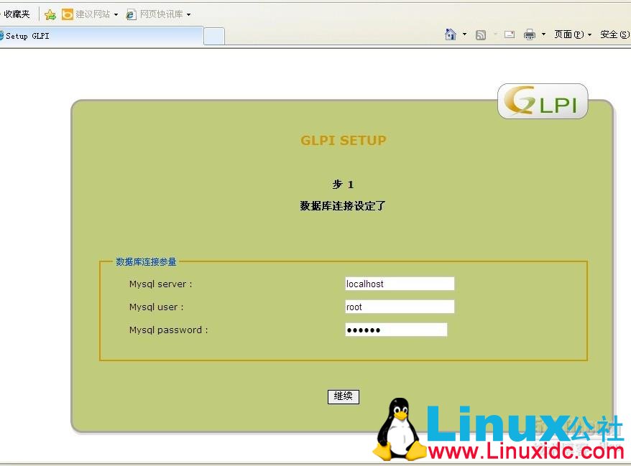Open the 网页快讯库 dropdown arrow
The height and width of the screenshot is (466, 631).
[x=188, y=14]
